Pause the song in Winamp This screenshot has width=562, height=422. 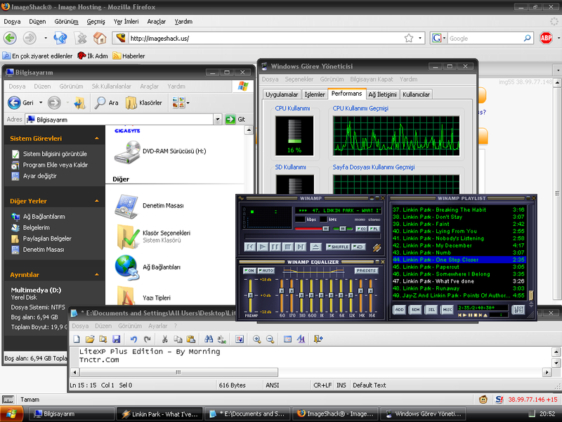coord(275,247)
